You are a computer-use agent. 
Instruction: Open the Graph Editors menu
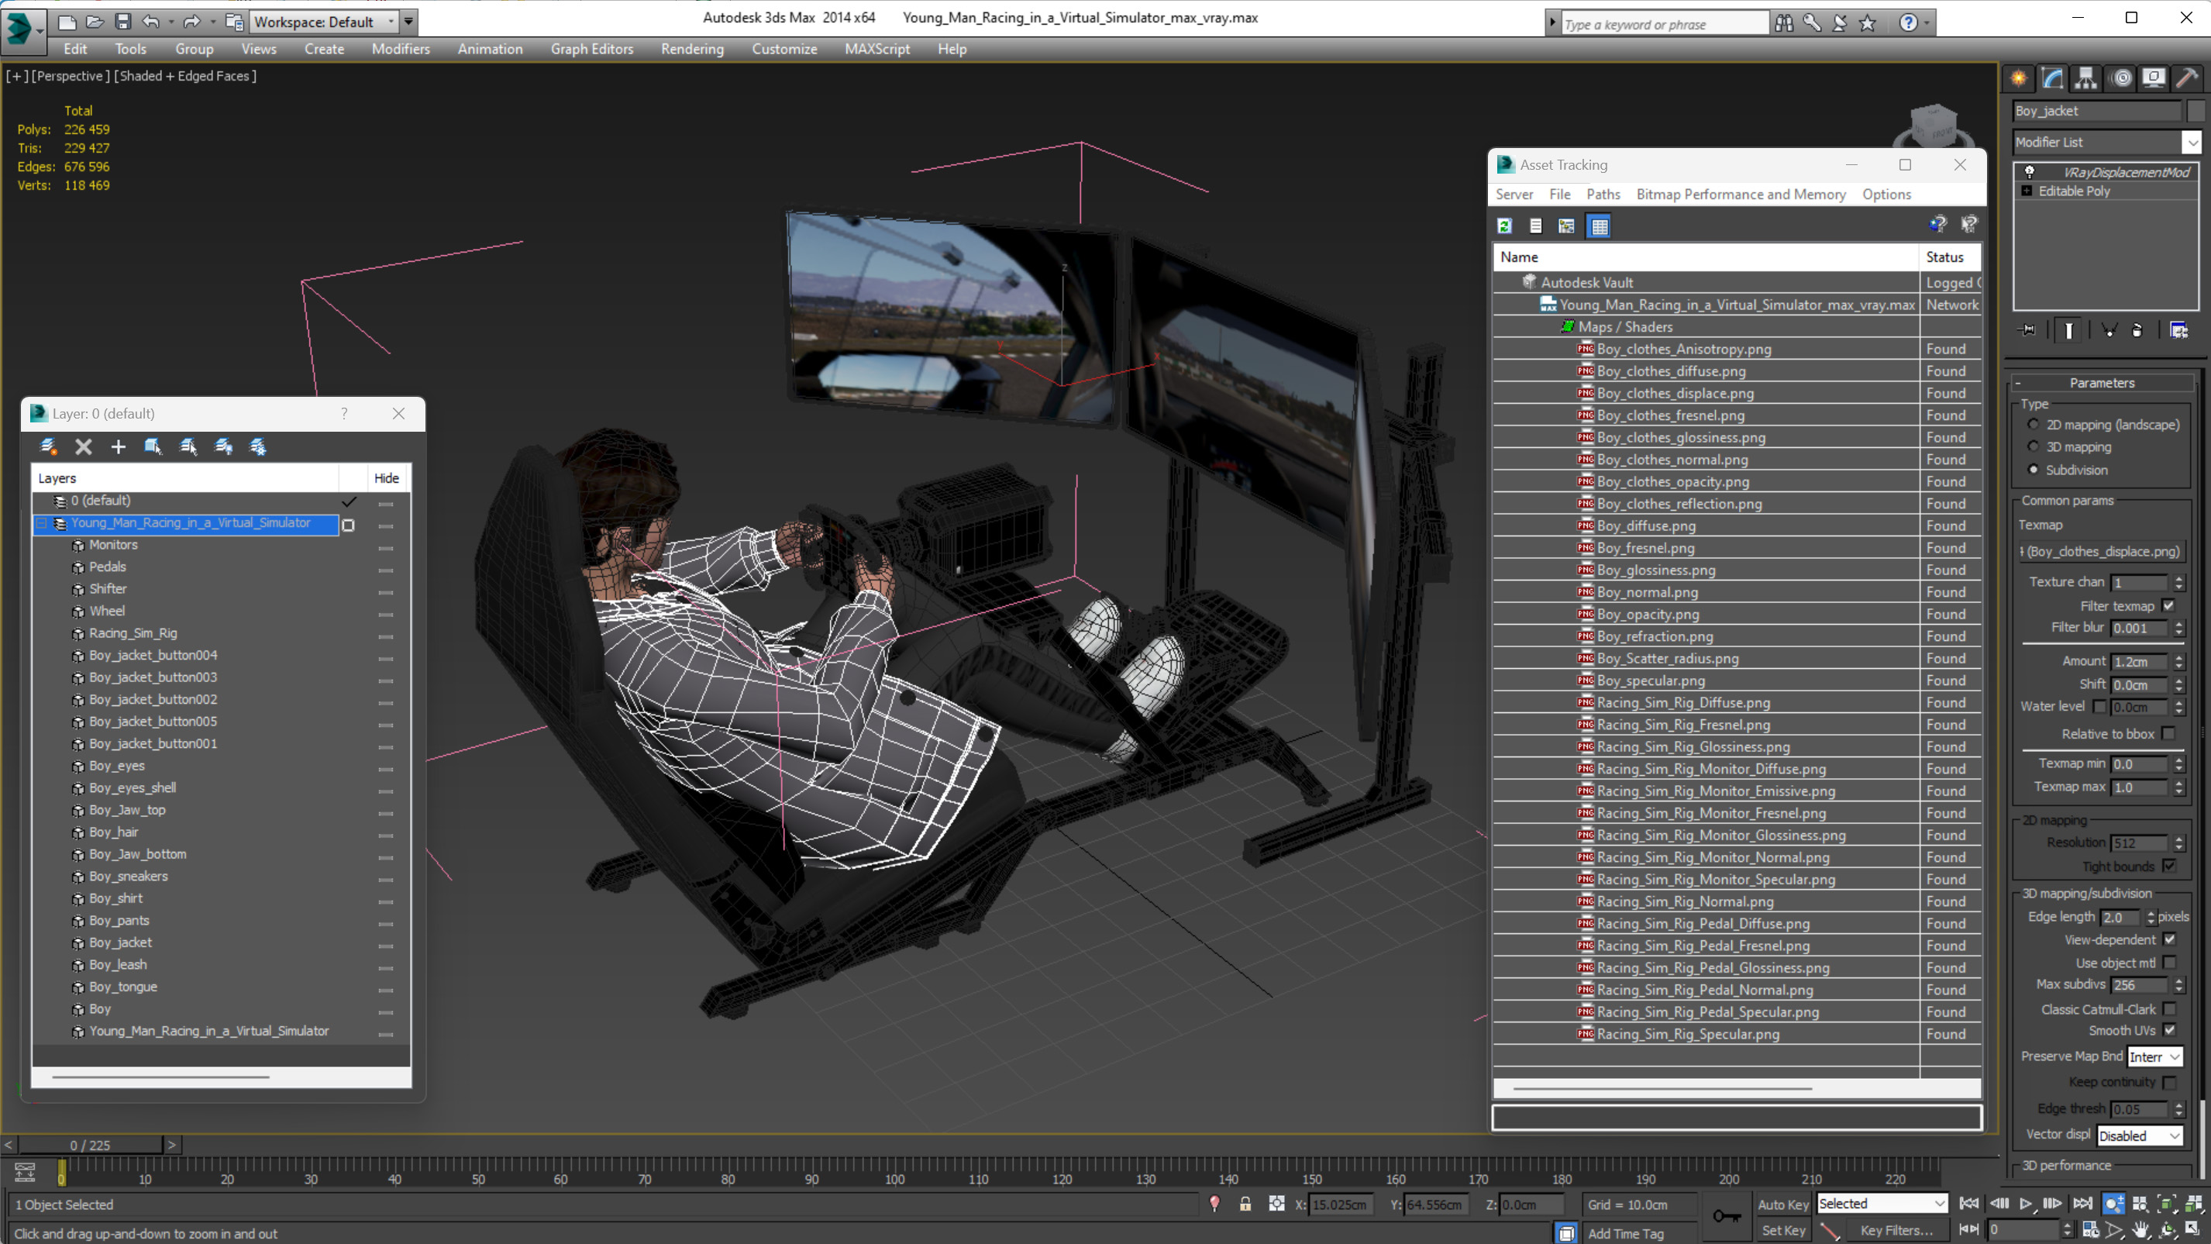click(591, 49)
